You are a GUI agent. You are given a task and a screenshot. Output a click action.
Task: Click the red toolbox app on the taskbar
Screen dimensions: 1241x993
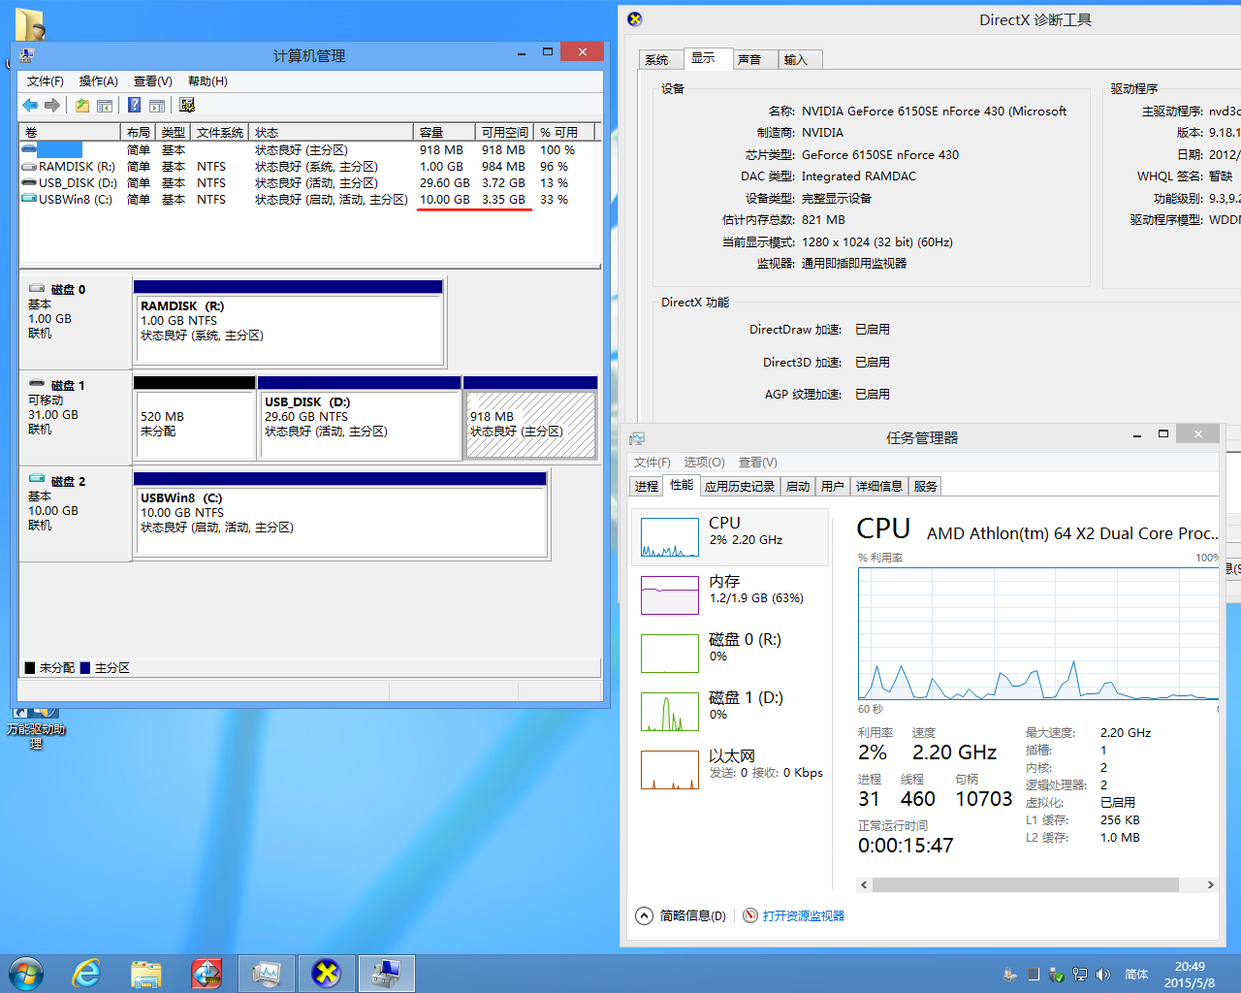(207, 974)
